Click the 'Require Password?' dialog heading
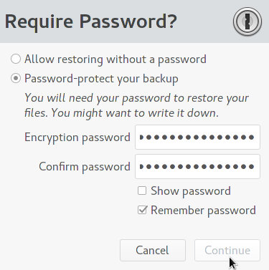This screenshot has width=269, height=270. point(91,22)
